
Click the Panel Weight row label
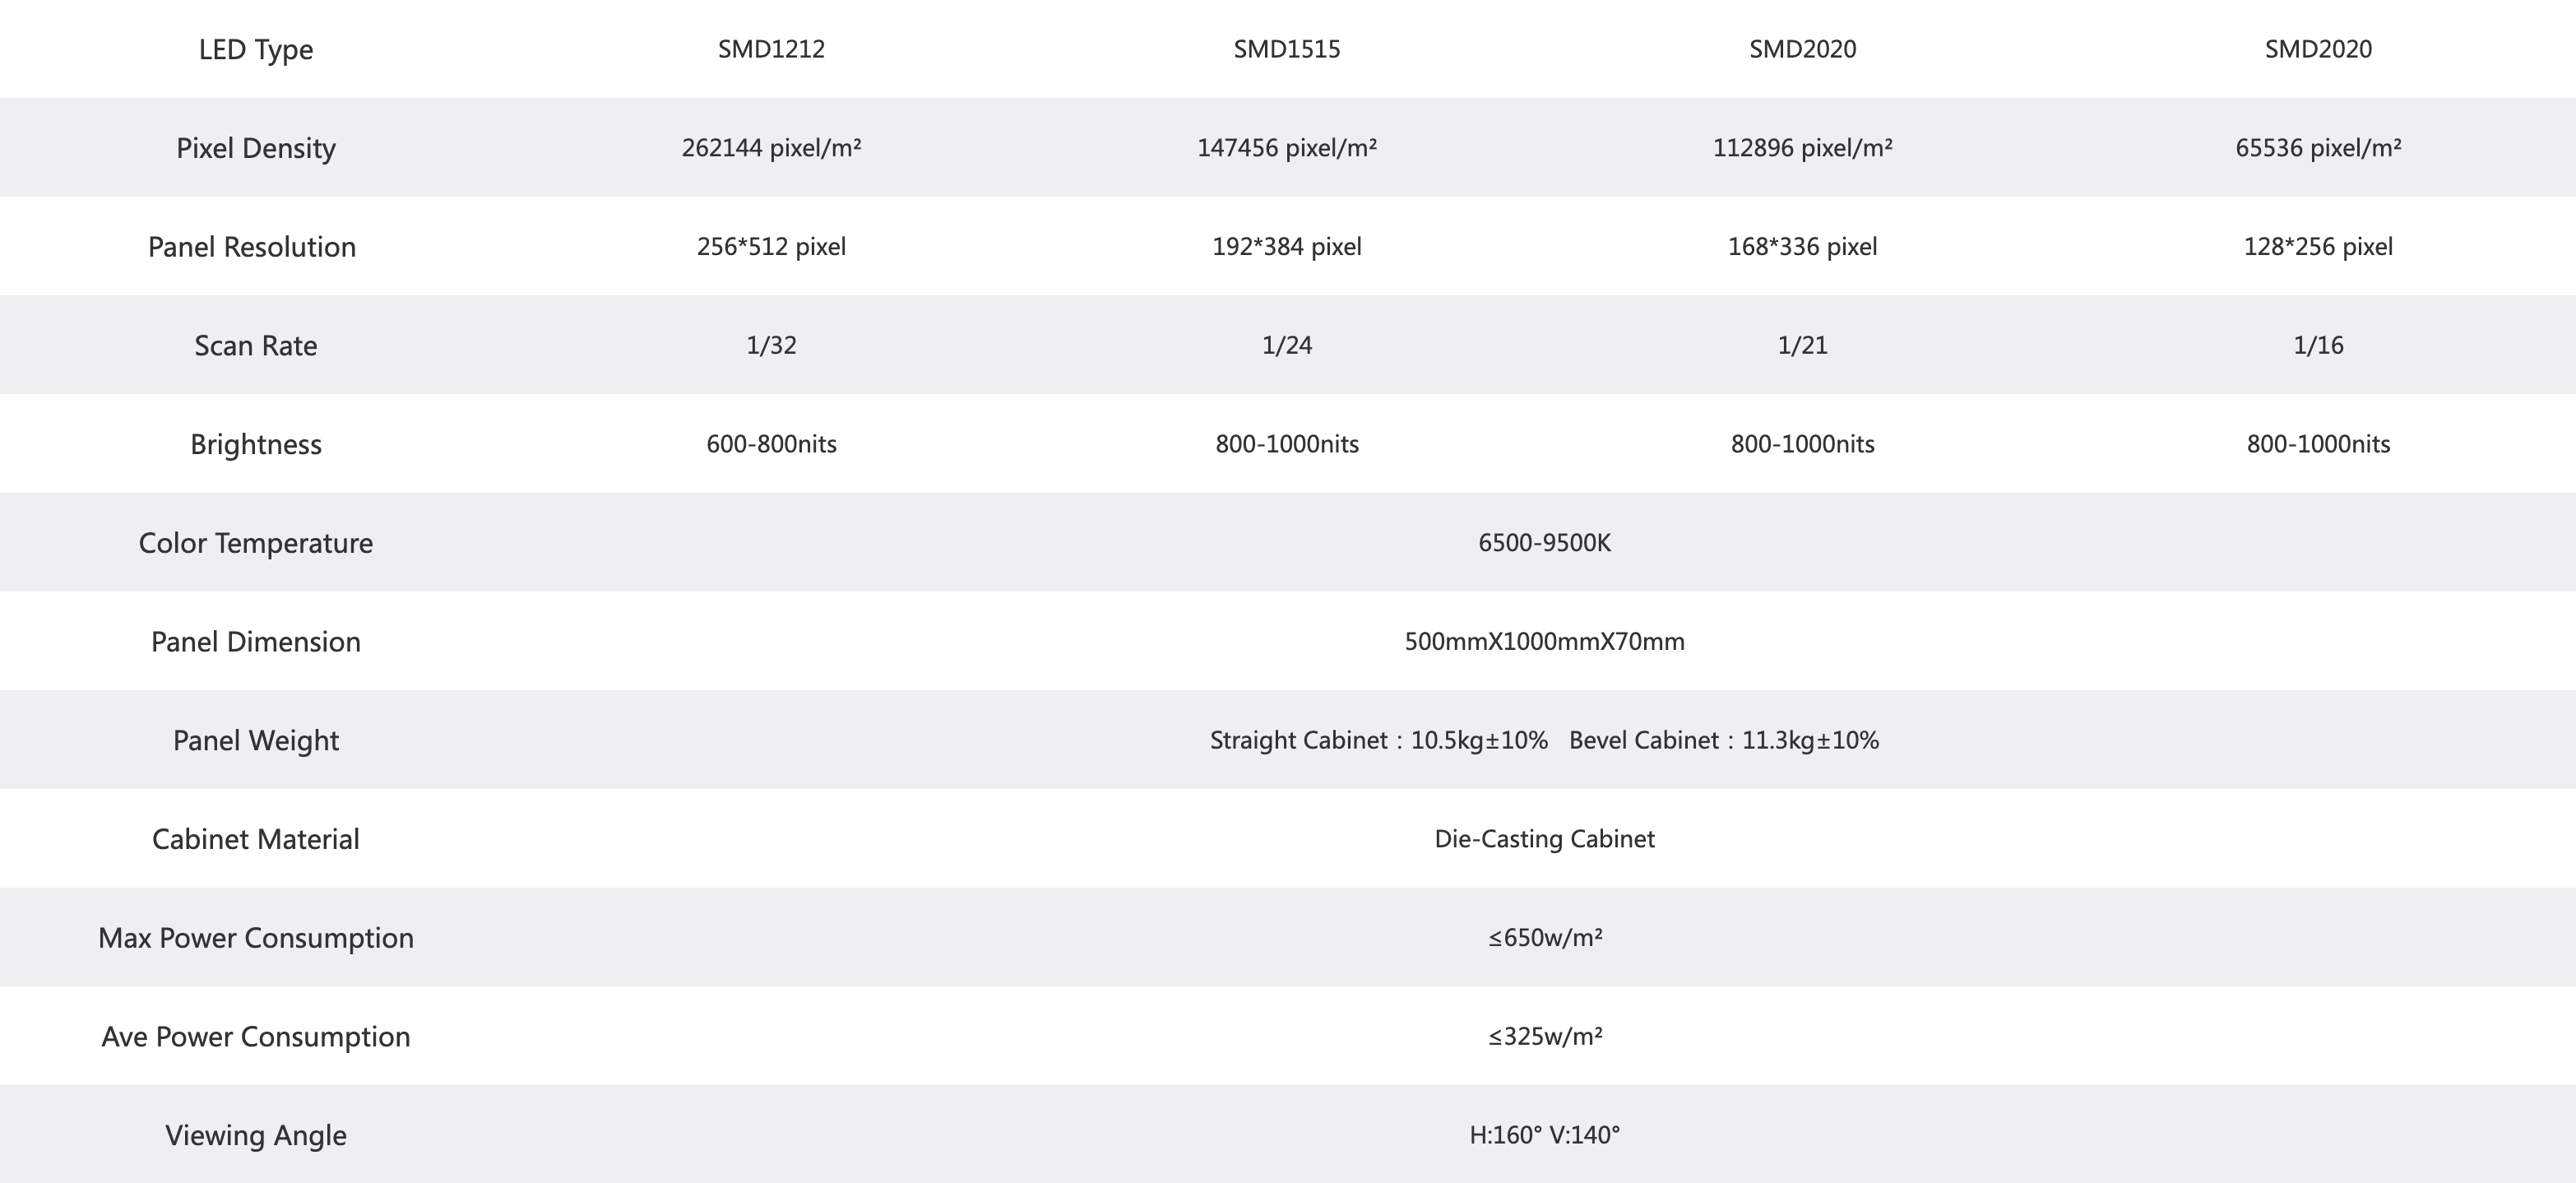pyautogui.click(x=256, y=740)
